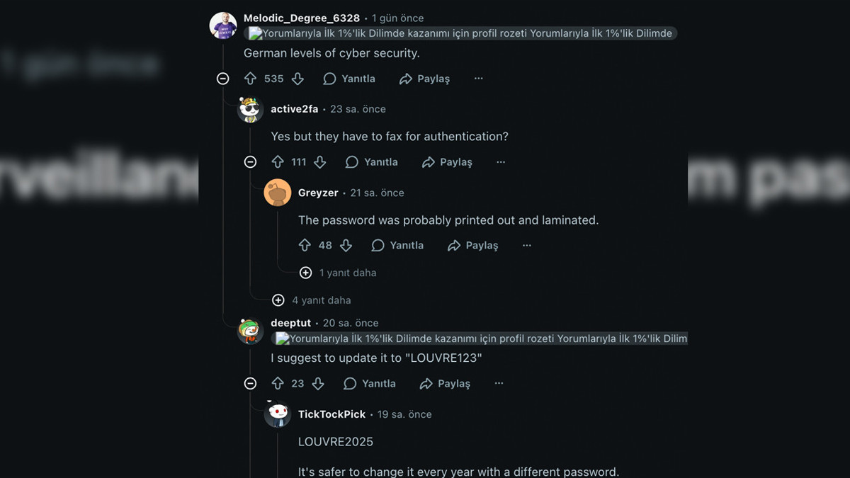Screen dimensions: 850x478
Task: Expand "1 yanıt daha" under Greyzer
Action: point(306,273)
